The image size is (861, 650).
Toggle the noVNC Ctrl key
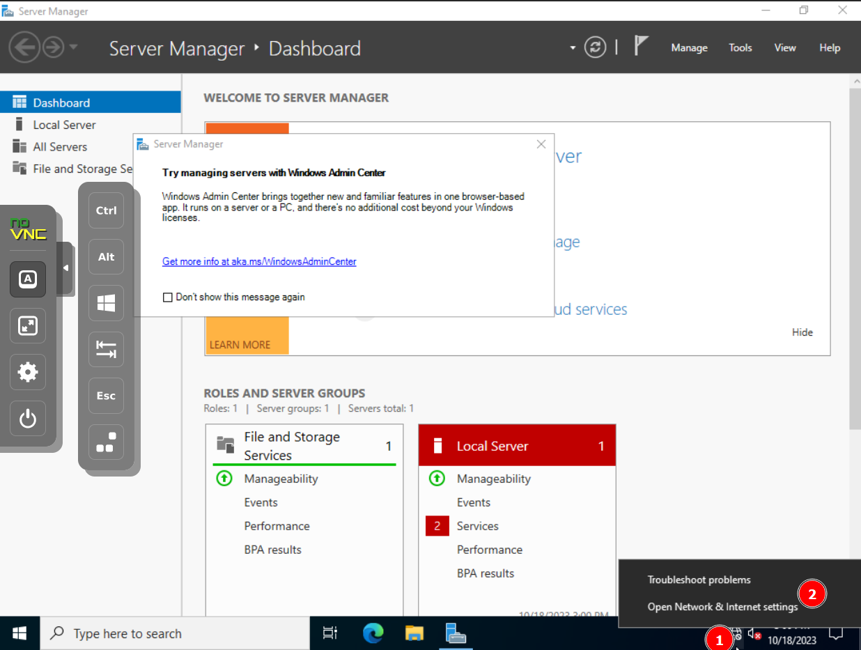(106, 210)
